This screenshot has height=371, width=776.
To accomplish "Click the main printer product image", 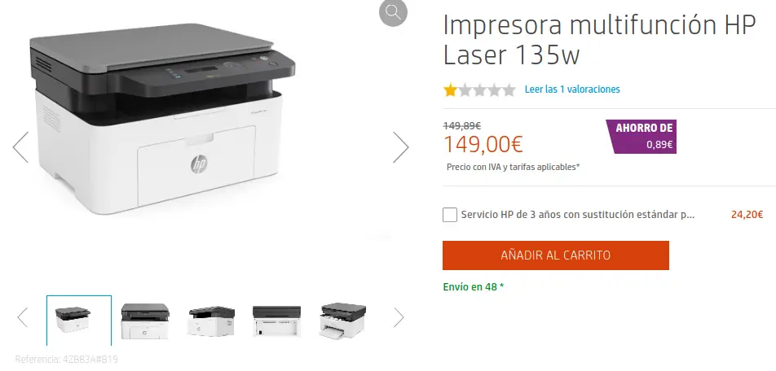I will click(162, 119).
